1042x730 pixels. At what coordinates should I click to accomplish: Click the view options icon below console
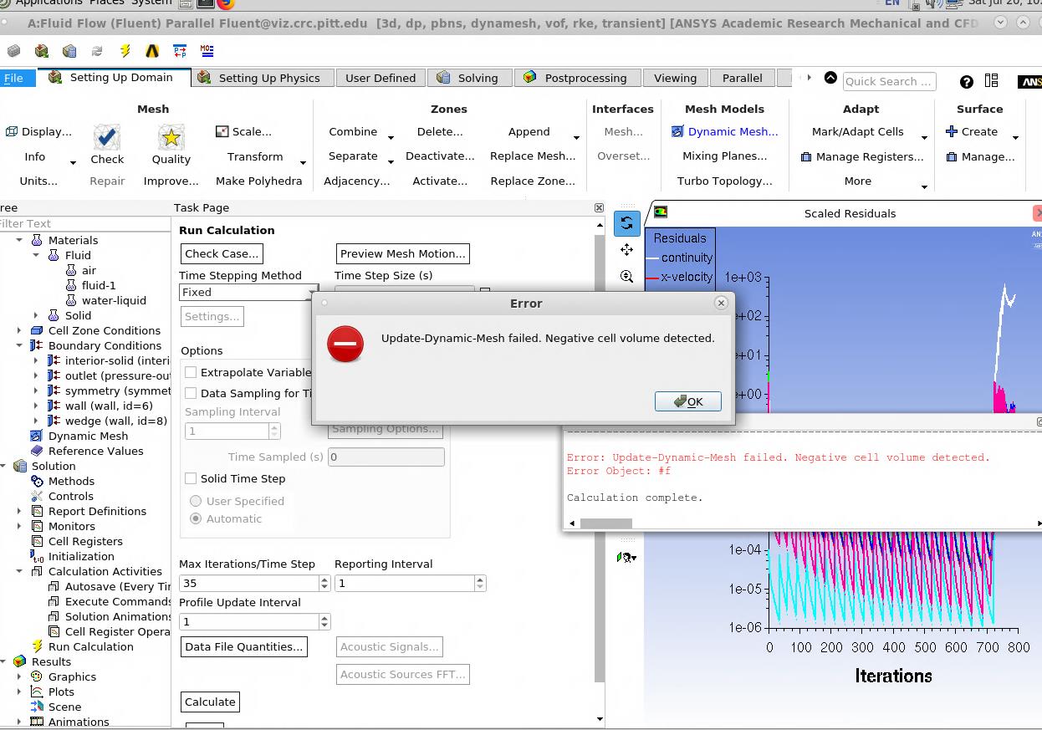[x=626, y=557]
